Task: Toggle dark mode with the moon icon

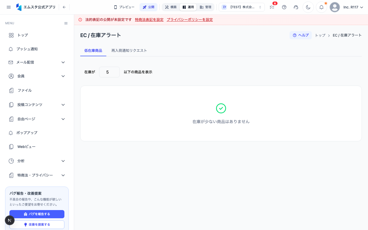Action: 308,7
